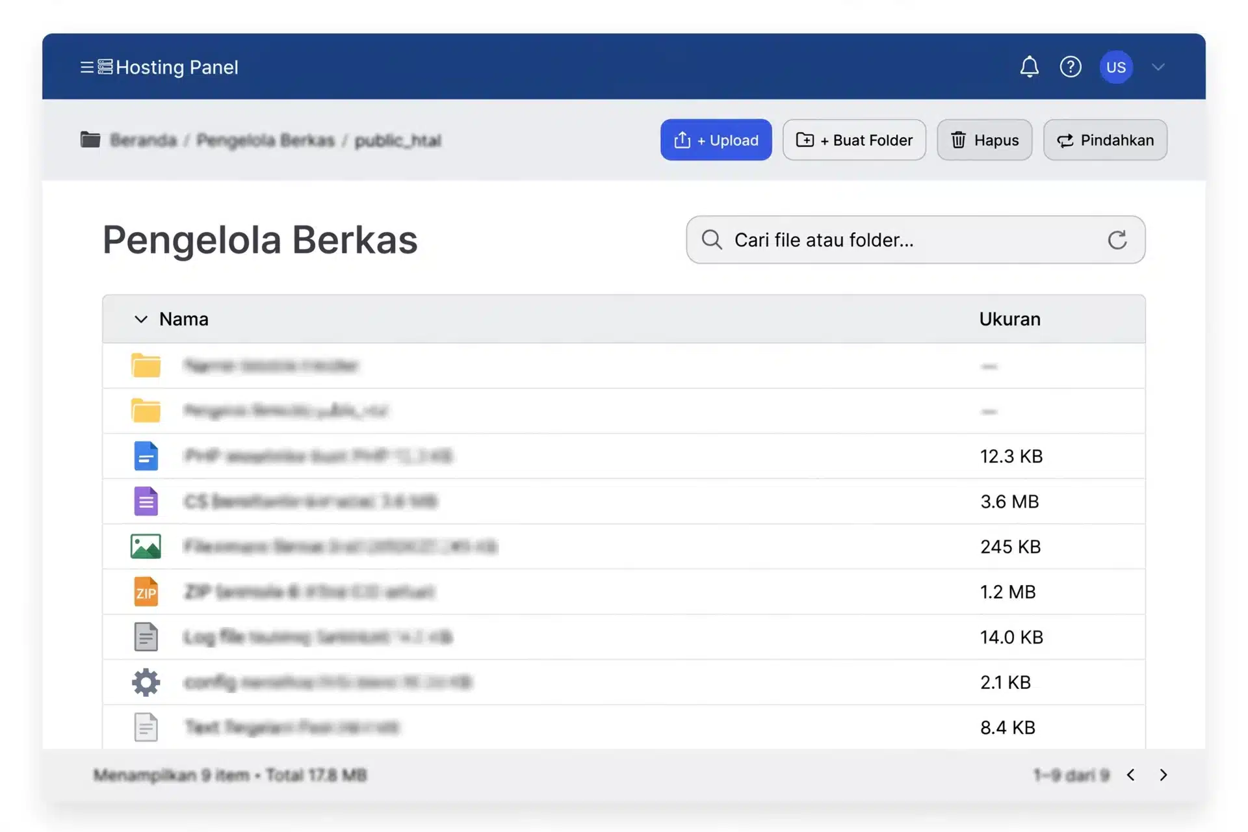Go to next page arrow
1248x832 pixels.
point(1163,775)
